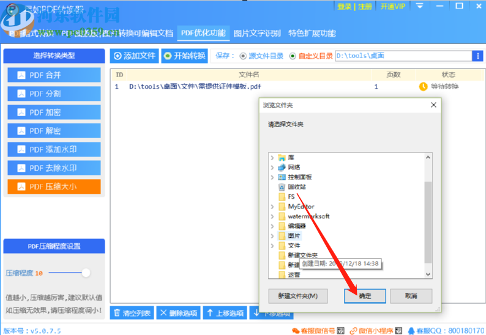Open the 客服微信号 QR code icon
The height and width of the screenshot is (335, 486).
click(340, 331)
